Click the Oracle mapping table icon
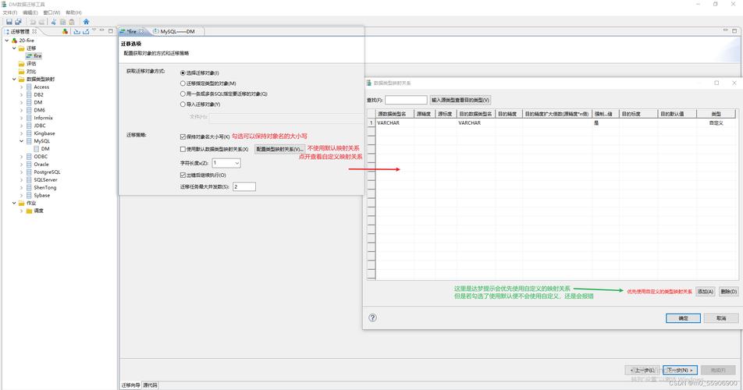The image size is (743, 390). (29, 165)
